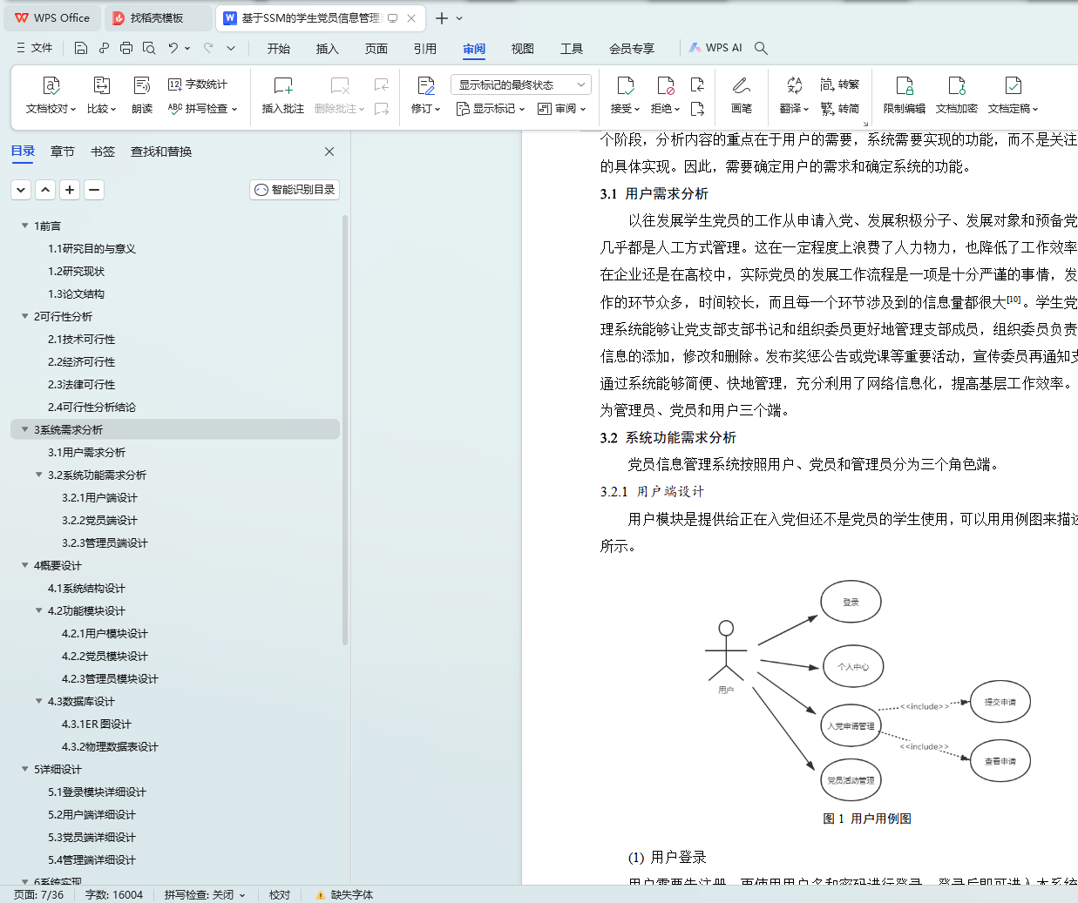Image resolution: width=1078 pixels, height=903 pixels.
Task: Collapse the 1前言 tree node
Action: click(24, 226)
